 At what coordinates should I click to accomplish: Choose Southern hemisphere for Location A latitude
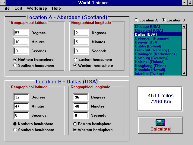click(x=15, y=66)
